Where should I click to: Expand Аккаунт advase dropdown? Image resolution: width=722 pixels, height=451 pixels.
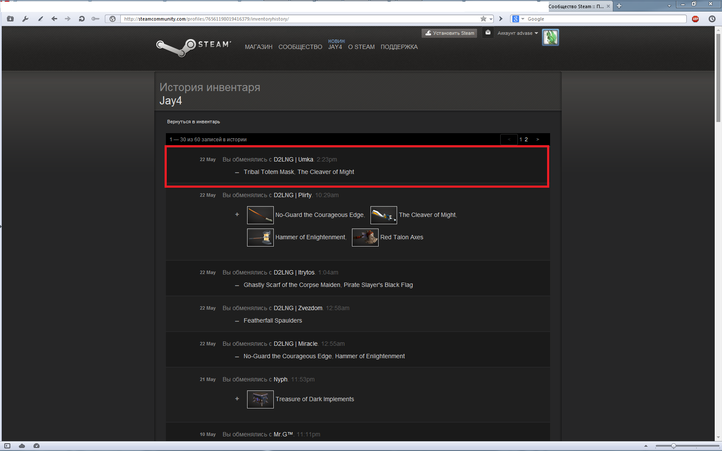coord(517,33)
